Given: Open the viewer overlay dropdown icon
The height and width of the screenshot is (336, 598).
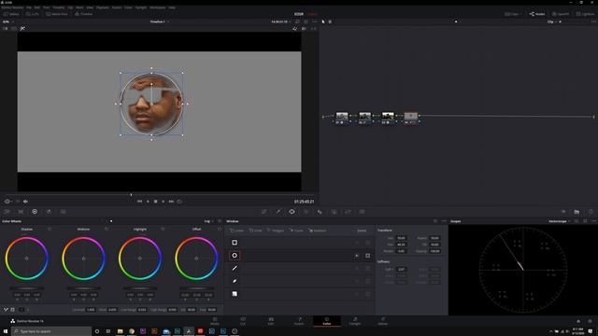Looking at the screenshot, I should pyautogui.click(x=7, y=202).
